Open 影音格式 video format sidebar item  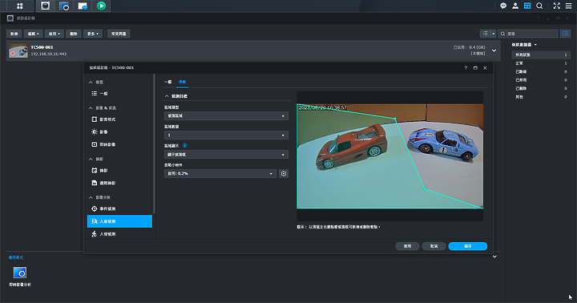[x=119, y=119]
